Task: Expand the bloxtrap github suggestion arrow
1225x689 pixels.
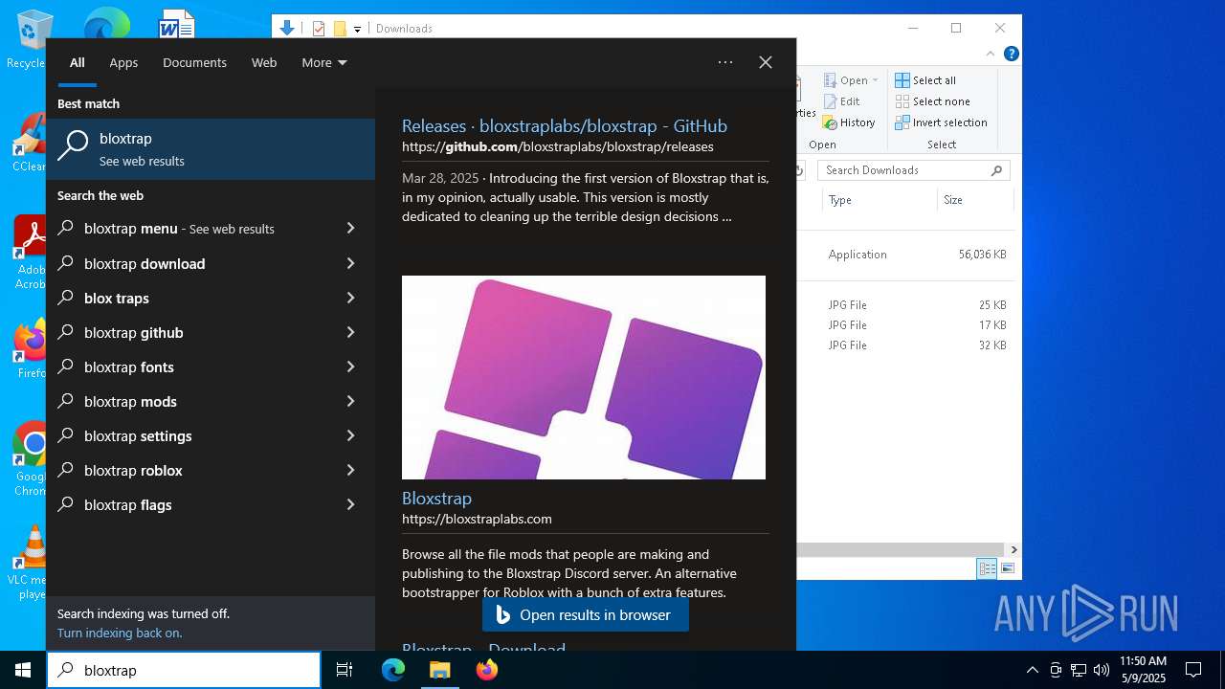Action: (x=350, y=332)
